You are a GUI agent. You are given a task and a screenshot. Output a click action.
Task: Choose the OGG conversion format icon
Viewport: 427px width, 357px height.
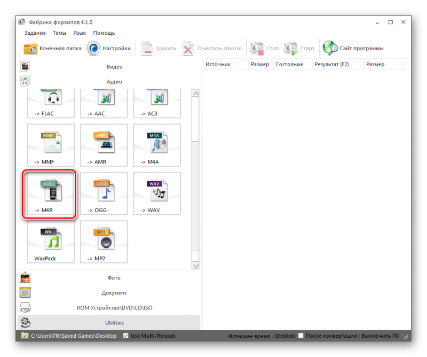(104, 193)
